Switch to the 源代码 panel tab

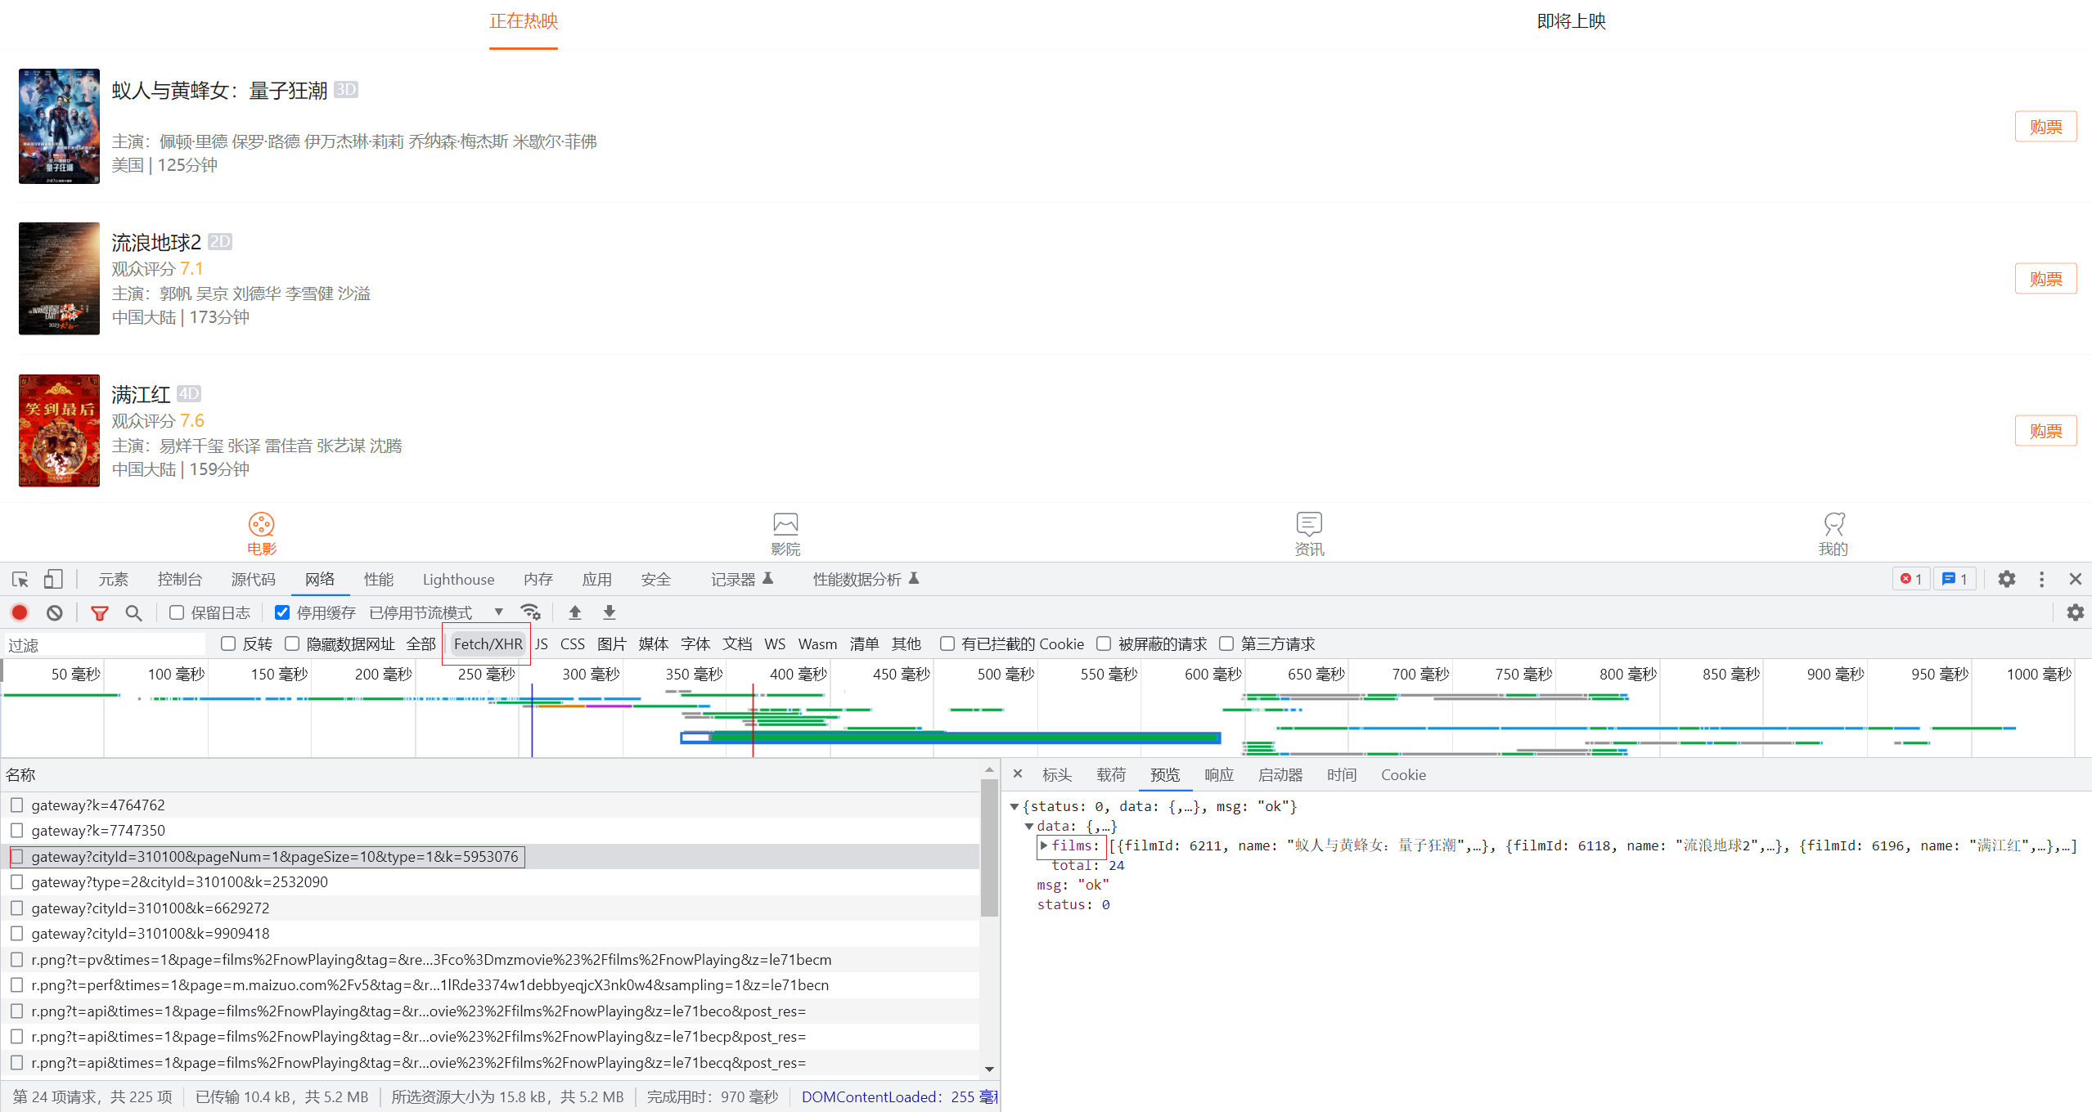(254, 579)
